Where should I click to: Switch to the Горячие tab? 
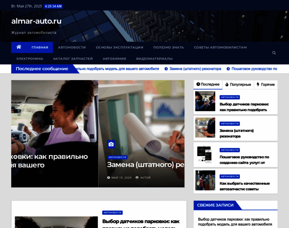click(x=266, y=84)
